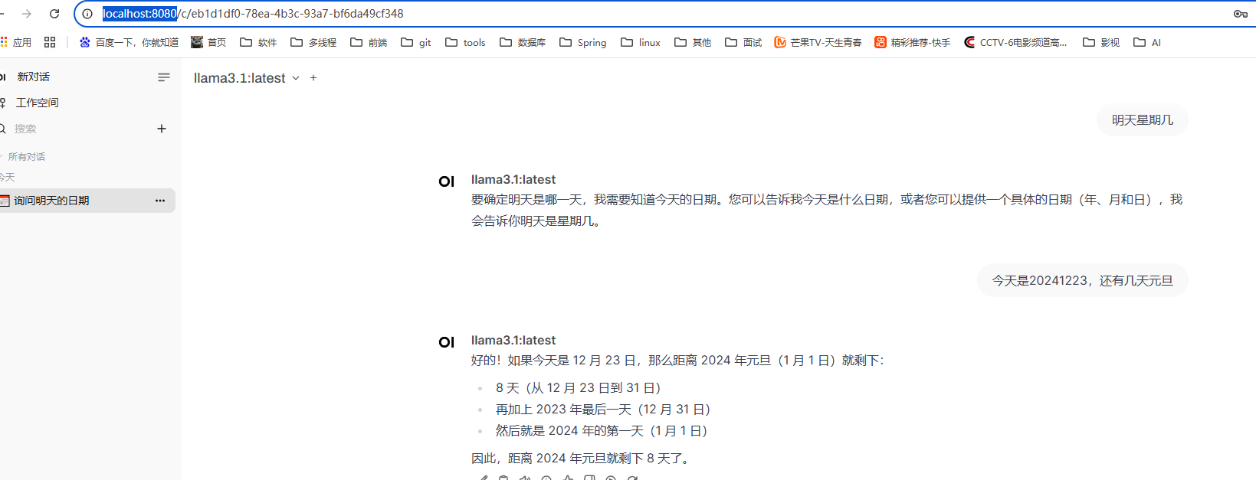Start a 新对话 from the sidebar

[34, 77]
